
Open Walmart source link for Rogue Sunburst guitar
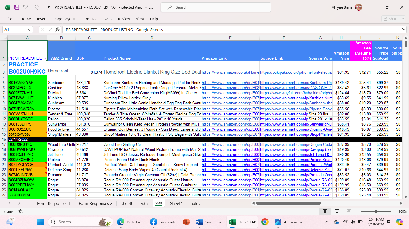296,185
